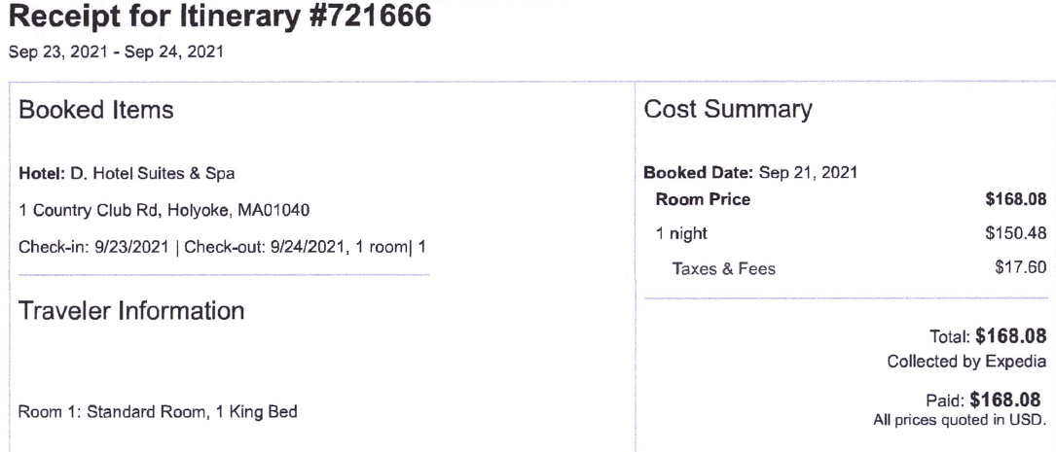The height and width of the screenshot is (452, 1056).
Task: Click the Booked Date Sep 21, 2021 line
Action: click(751, 173)
